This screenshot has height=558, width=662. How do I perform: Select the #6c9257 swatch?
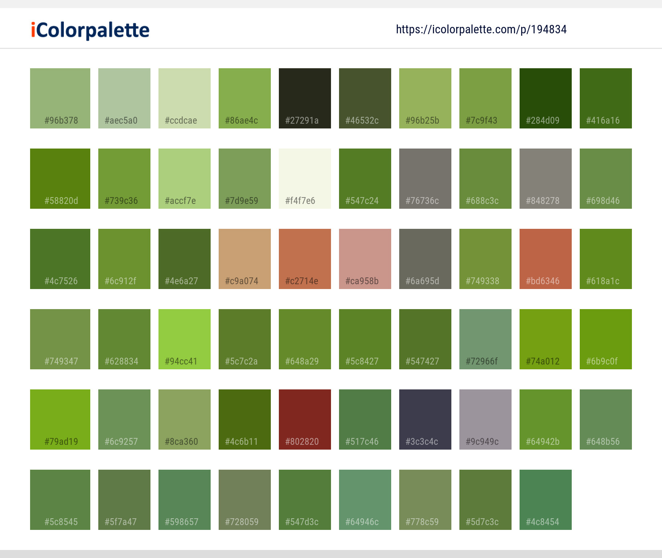[124, 420]
